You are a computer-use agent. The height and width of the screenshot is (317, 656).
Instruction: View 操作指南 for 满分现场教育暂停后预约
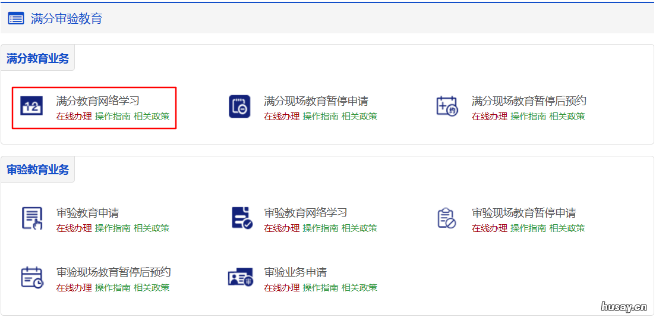click(528, 117)
